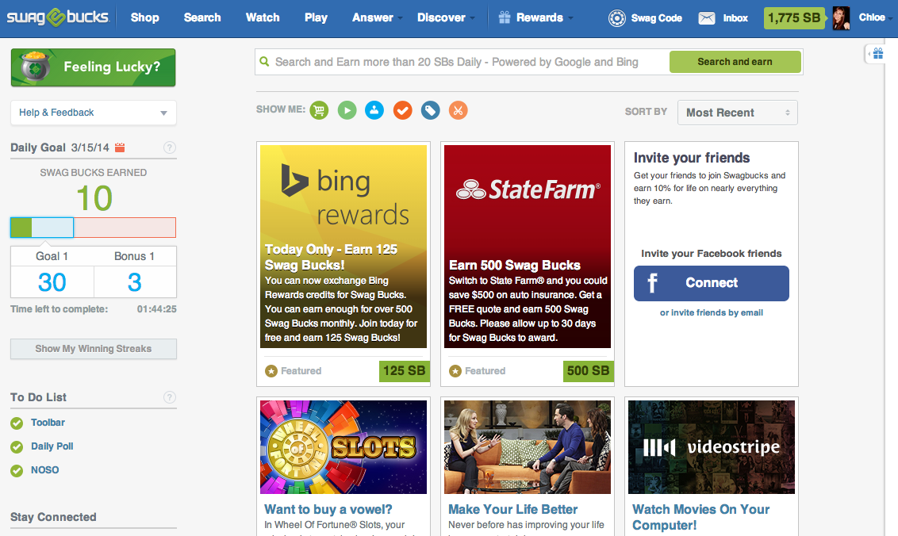Click the Swag Code text link
This screenshot has width=898, height=536.
[656, 18]
